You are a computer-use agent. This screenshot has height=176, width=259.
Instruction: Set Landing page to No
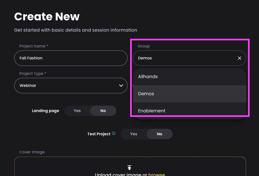point(103,111)
